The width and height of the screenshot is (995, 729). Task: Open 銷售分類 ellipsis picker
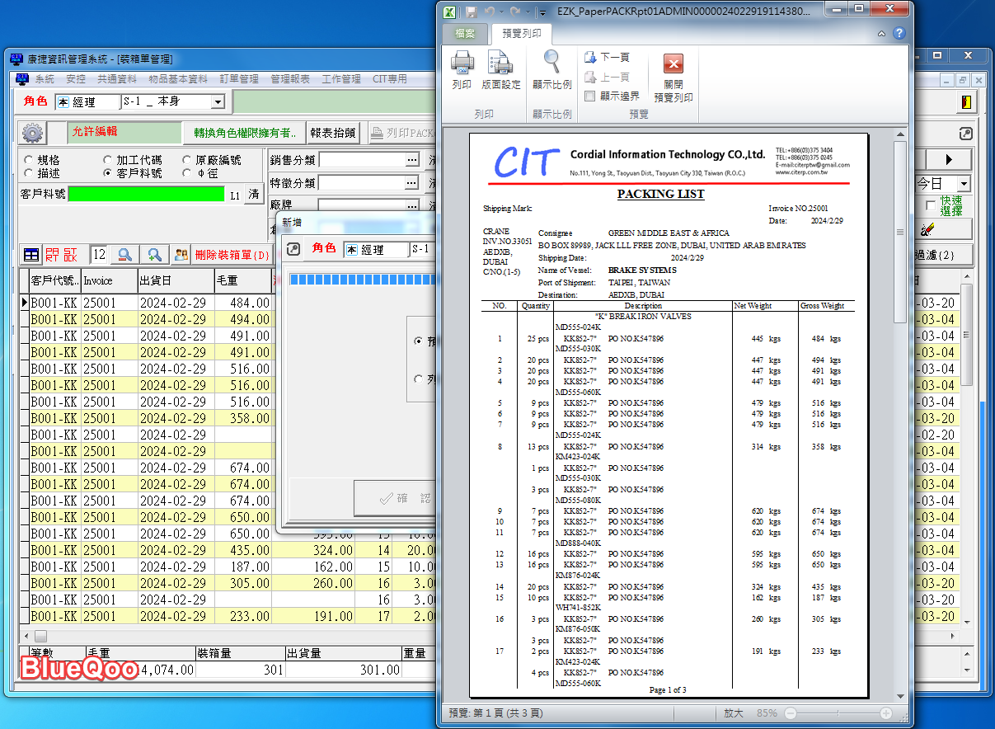[x=412, y=160]
